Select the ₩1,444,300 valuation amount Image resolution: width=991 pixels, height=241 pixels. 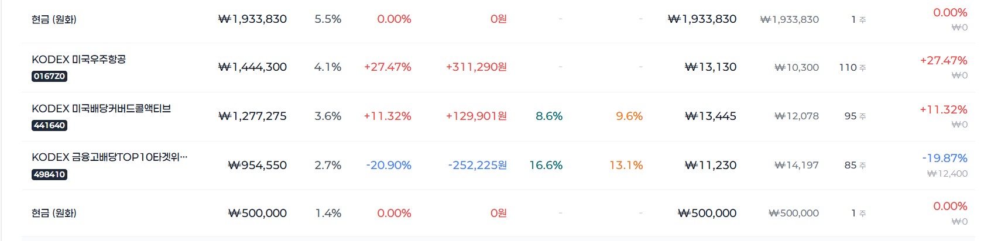pyautogui.click(x=252, y=67)
